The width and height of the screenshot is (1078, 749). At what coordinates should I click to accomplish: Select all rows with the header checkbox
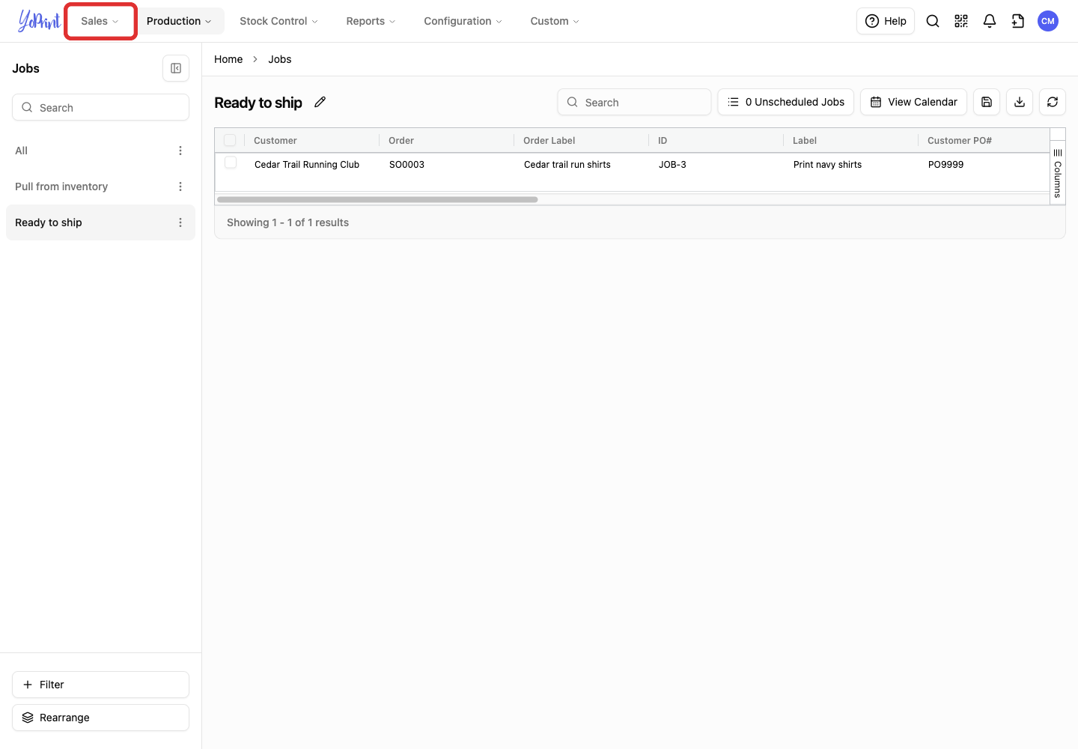point(230,140)
